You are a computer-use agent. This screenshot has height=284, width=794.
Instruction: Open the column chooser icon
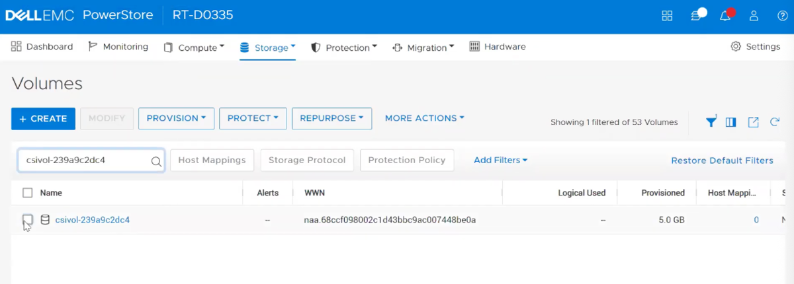(731, 122)
